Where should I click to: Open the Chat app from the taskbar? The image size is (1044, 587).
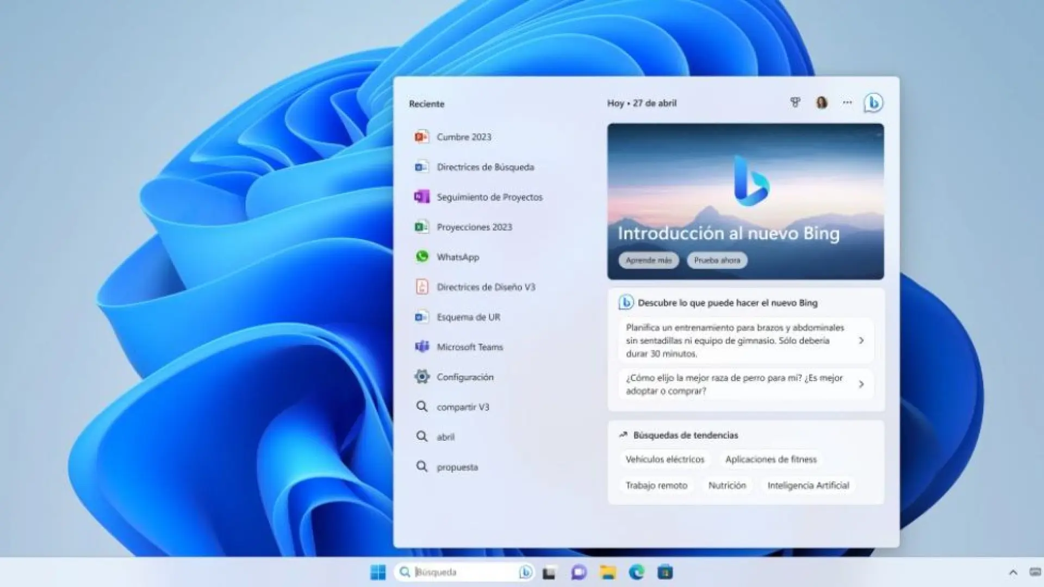(x=578, y=572)
